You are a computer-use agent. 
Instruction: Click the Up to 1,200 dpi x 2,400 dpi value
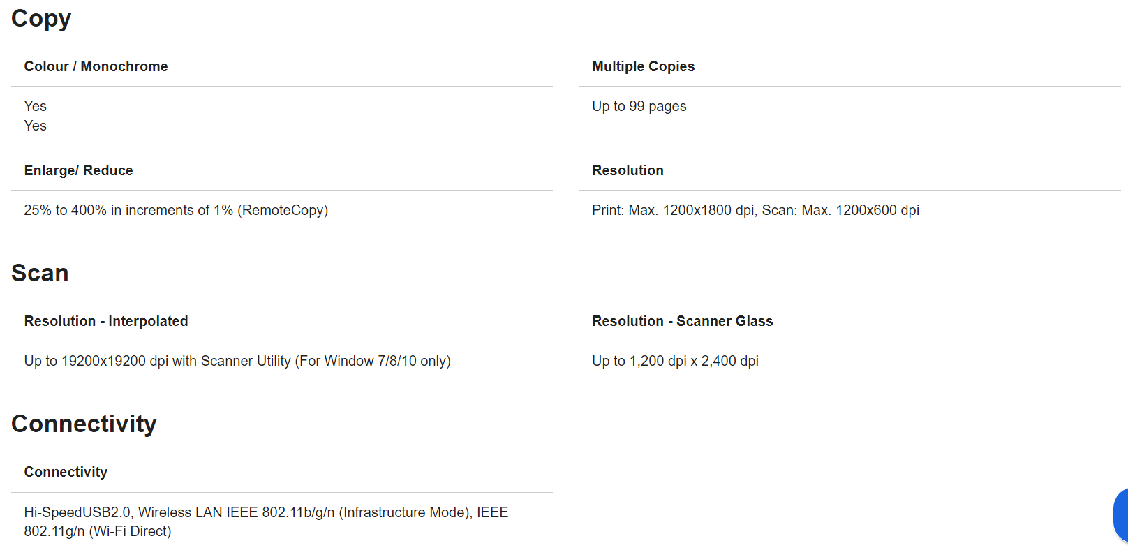click(x=675, y=361)
